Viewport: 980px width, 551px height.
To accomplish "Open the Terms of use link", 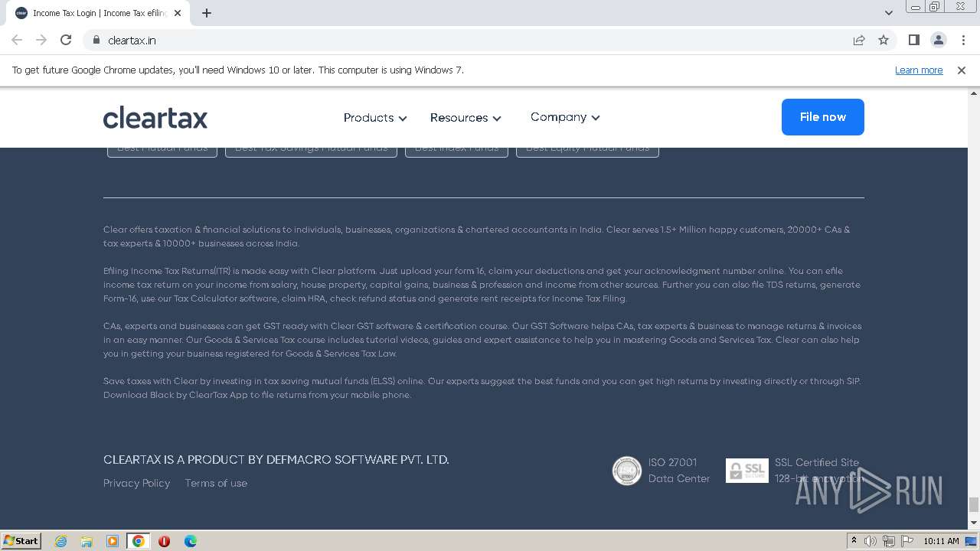I will pyautogui.click(x=216, y=483).
